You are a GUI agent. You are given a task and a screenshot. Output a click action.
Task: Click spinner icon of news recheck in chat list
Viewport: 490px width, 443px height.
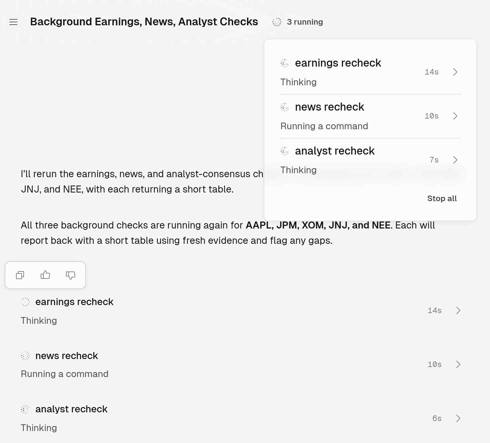click(x=25, y=356)
